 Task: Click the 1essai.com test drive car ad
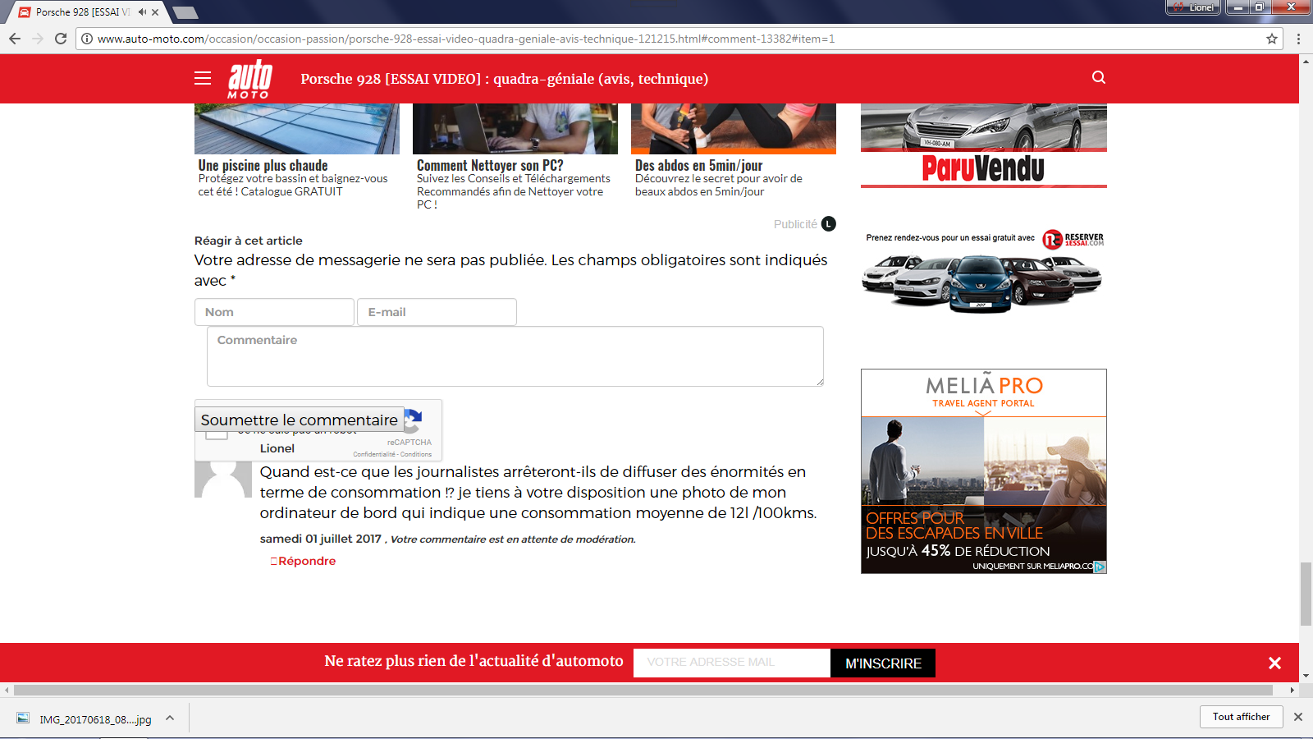click(984, 272)
